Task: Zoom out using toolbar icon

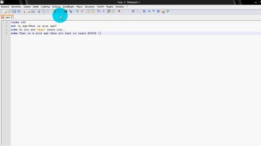Action: point(82,11)
